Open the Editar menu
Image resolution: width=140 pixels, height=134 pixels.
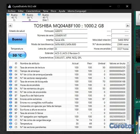(21, 11)
